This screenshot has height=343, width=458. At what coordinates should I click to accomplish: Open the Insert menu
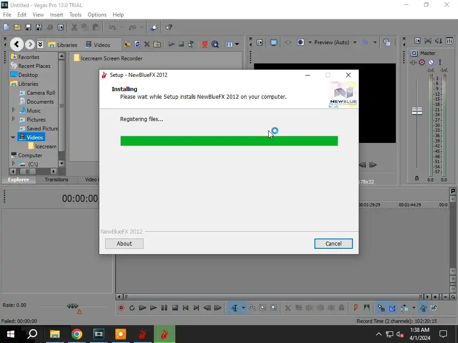[x=56, y=15]
